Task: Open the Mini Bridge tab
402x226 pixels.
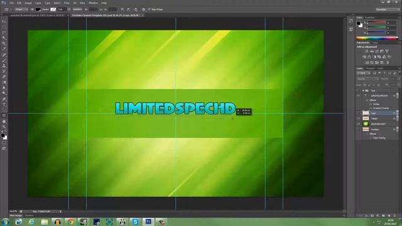Action: [x=16, y=215]
